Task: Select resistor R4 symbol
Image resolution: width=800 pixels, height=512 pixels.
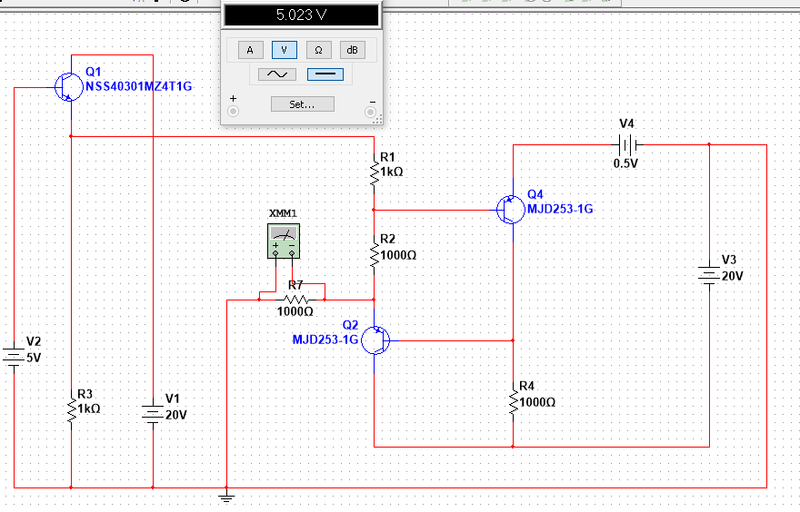Action: click(x=514, y=401)
